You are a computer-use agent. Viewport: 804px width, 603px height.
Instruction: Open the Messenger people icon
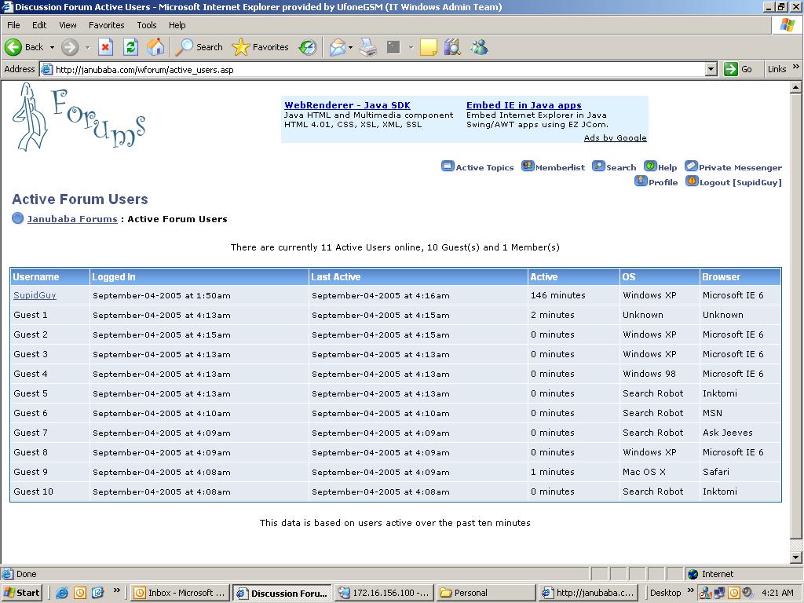click(x=480, y=47)
